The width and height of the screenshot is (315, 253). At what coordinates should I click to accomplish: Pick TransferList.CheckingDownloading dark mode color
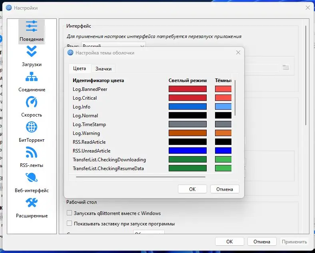223,159
